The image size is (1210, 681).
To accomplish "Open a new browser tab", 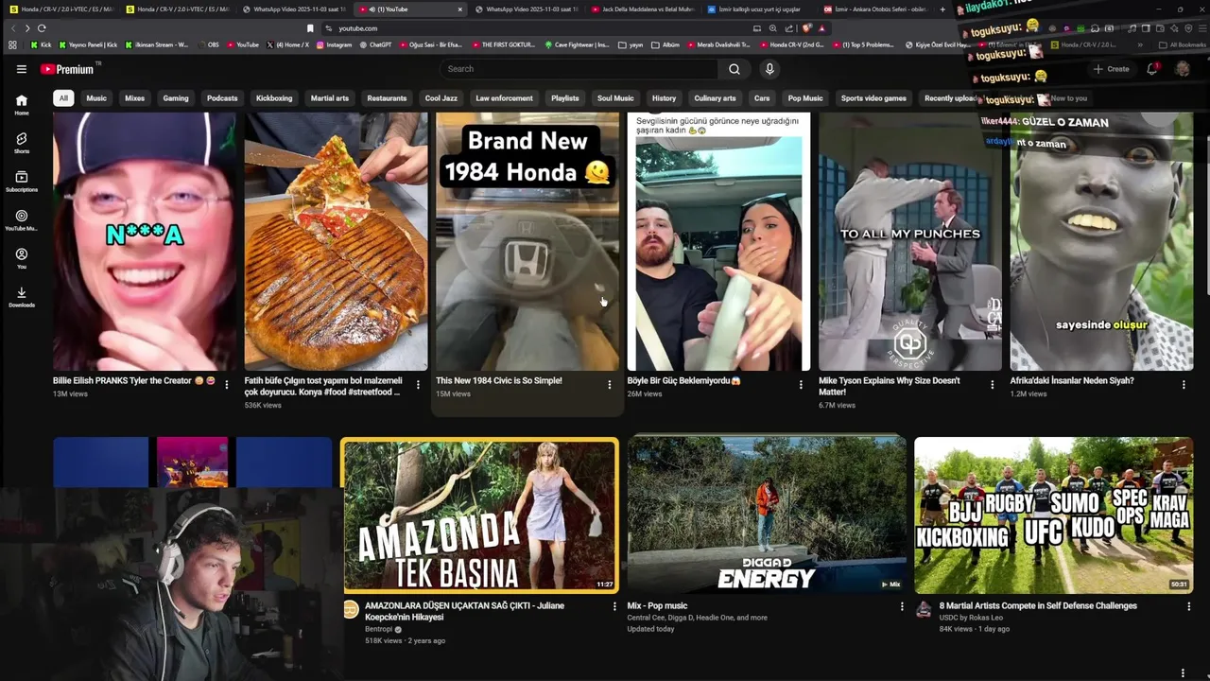I will coord(942,9).
